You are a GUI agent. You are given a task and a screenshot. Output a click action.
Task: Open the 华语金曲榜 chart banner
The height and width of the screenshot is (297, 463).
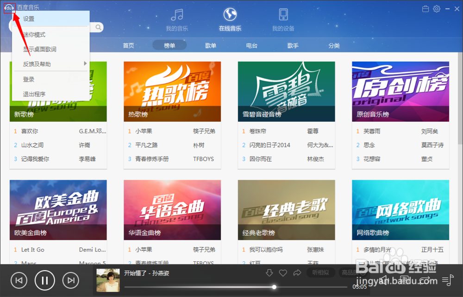(172, 210)
